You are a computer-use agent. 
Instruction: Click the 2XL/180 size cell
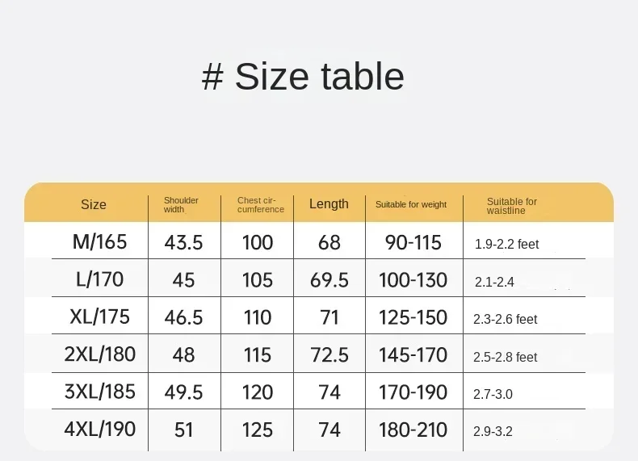pyautogui.click(x=100, y=354)
